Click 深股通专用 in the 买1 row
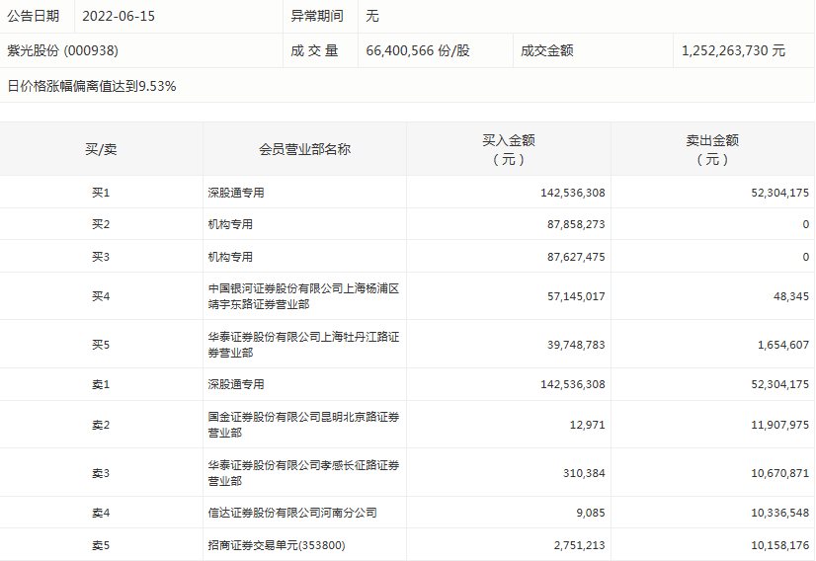 236,193
